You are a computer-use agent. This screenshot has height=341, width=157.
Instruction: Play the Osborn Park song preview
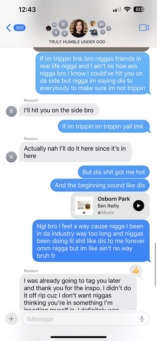139,205
